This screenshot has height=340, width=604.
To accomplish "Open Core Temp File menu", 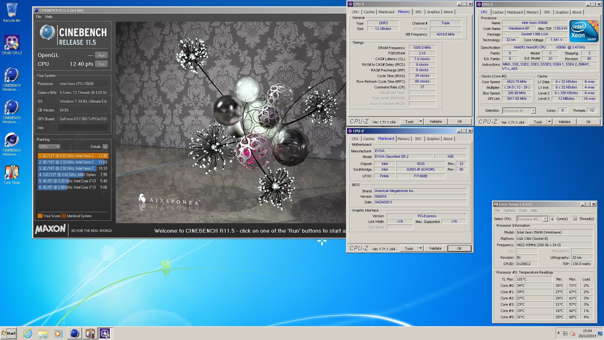I will tap(497, 210).
